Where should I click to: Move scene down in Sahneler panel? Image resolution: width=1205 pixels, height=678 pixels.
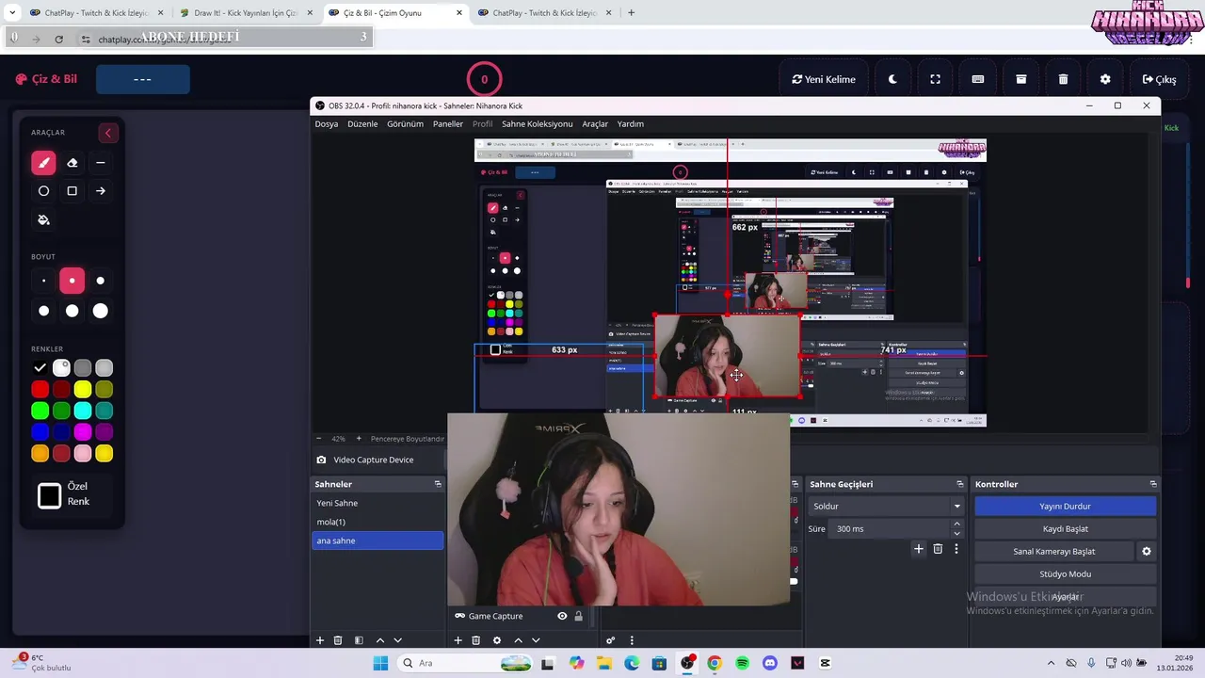tap(397, 640)
